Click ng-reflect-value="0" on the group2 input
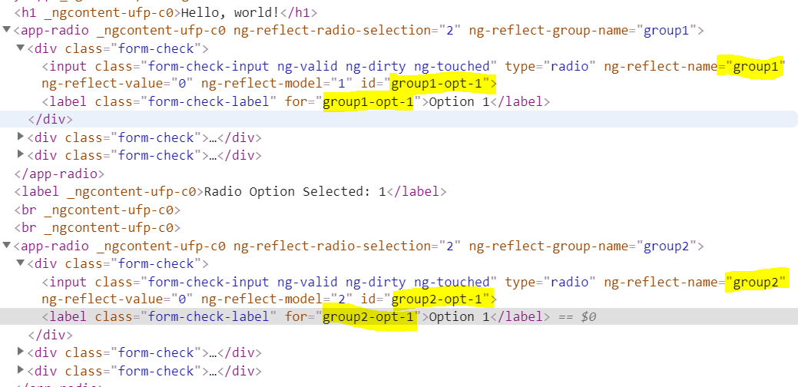 tap(118, 299)
